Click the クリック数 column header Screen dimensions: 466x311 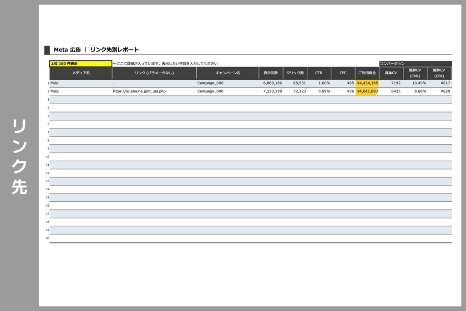[x=295, y=73]
